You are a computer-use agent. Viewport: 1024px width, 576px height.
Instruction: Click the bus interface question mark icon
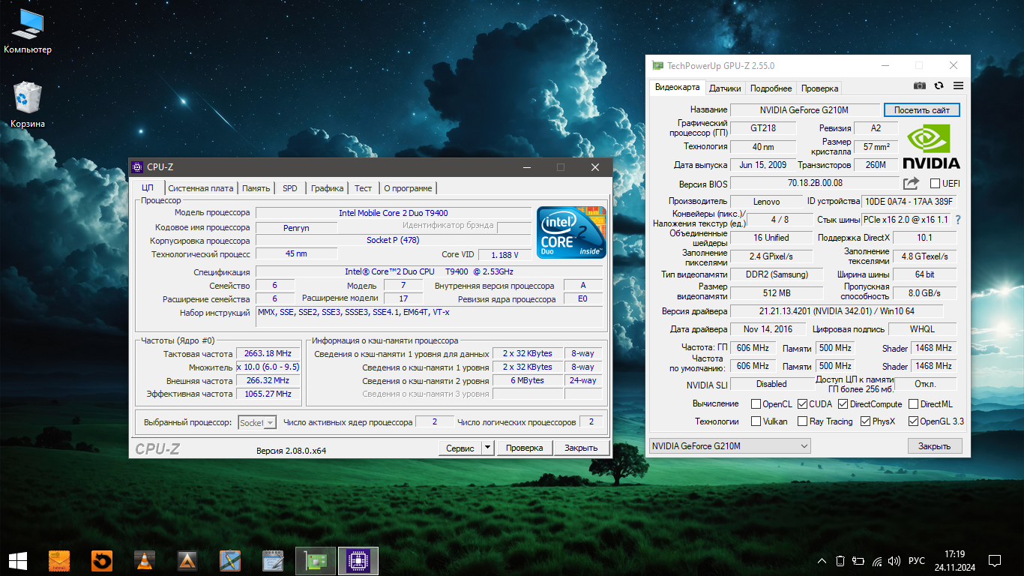point(957,220)
